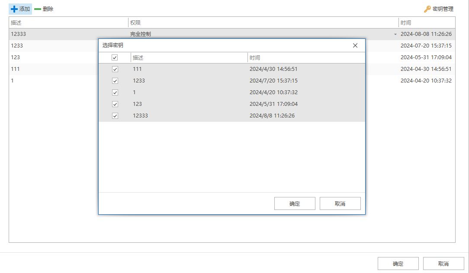Click 2024-04-20 10:37:32 in main table

[x=426, y=81]
